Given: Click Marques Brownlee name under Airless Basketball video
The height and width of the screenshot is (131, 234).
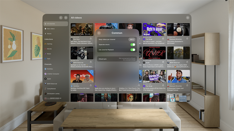Looking at the screenshot, I should pyautogui.click(x=176, y=39).
